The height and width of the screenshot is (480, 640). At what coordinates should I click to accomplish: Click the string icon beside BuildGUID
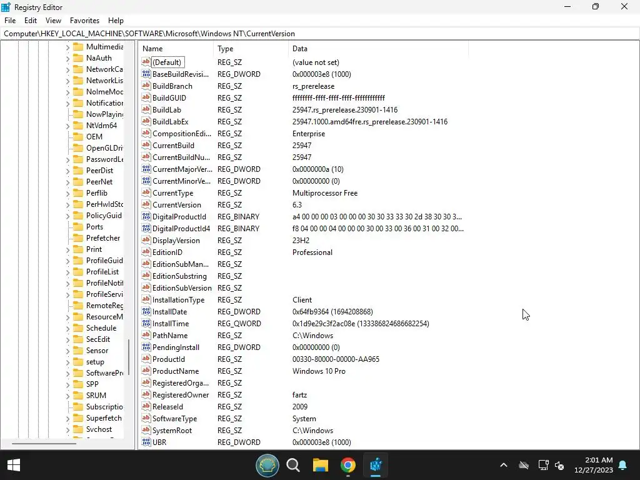tap(146, 97)
